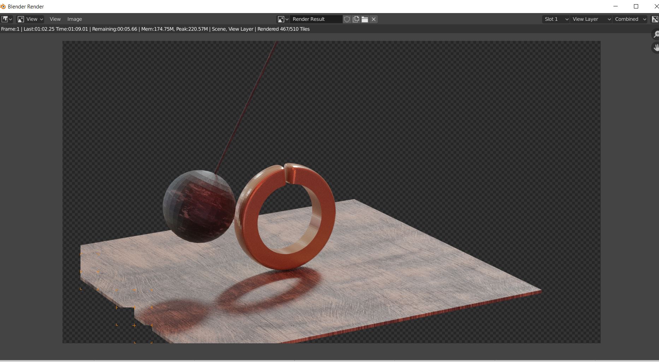Open the Image menu
Image resolution: width=659 pixels, height=362 pixels.
tap(75, 19)
